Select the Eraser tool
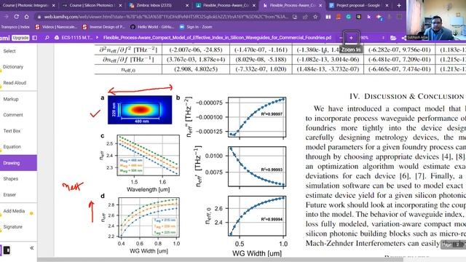This screenshot has width=466, height=262. pos(9,195)
